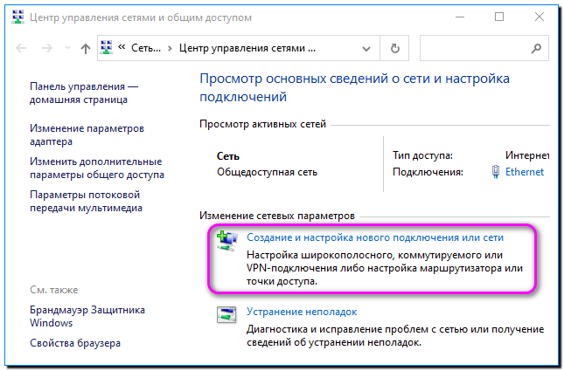This screenshot has height=371, width=564.
Task: Click the Network Center window title icon
Action: [17, 17]
